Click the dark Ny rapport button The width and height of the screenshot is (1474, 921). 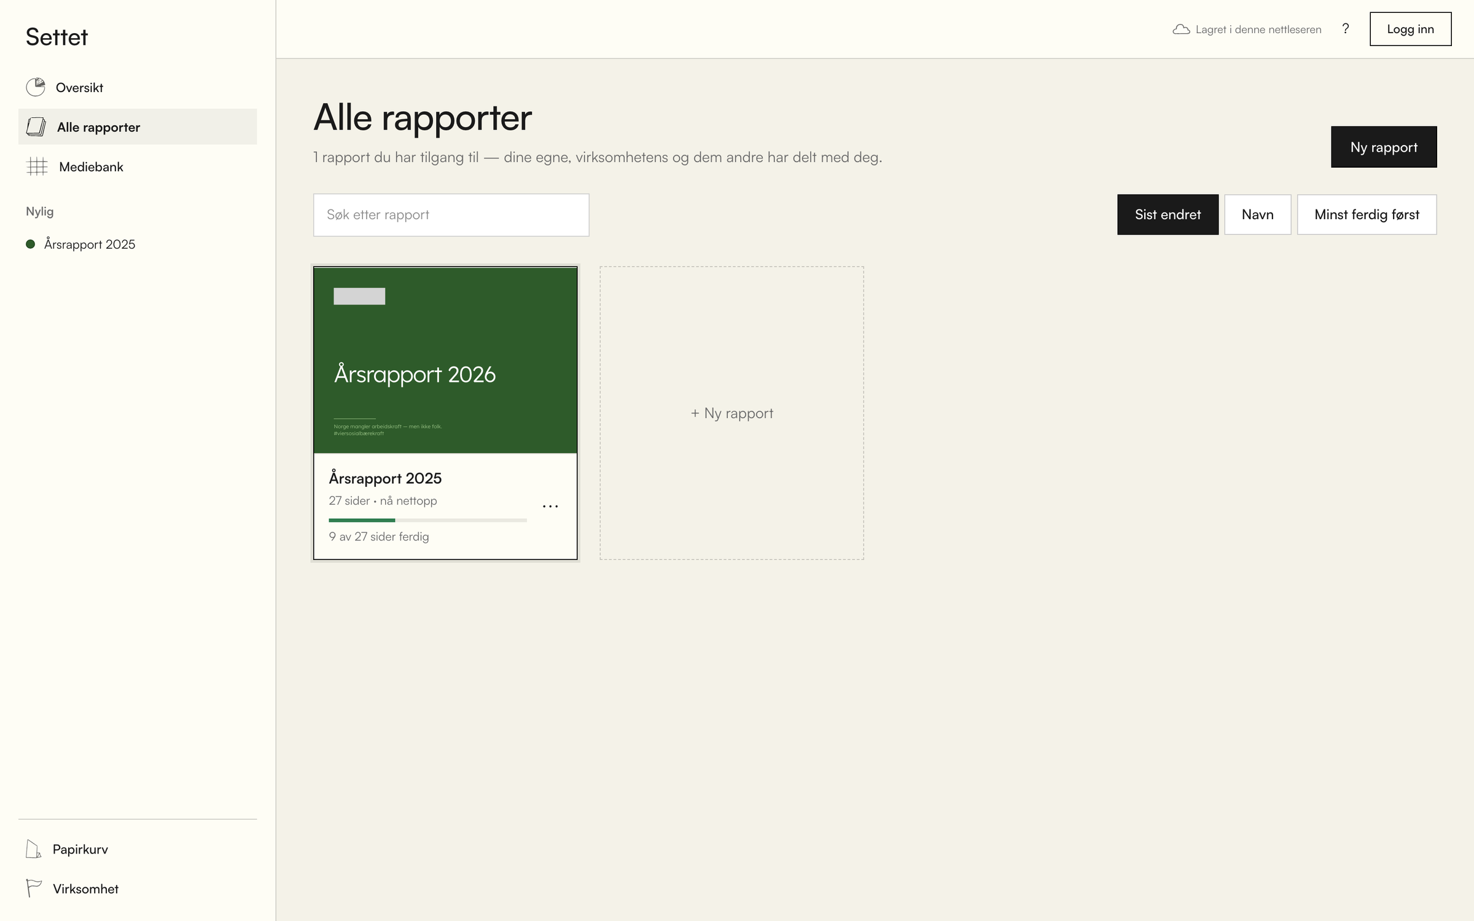1384,147
